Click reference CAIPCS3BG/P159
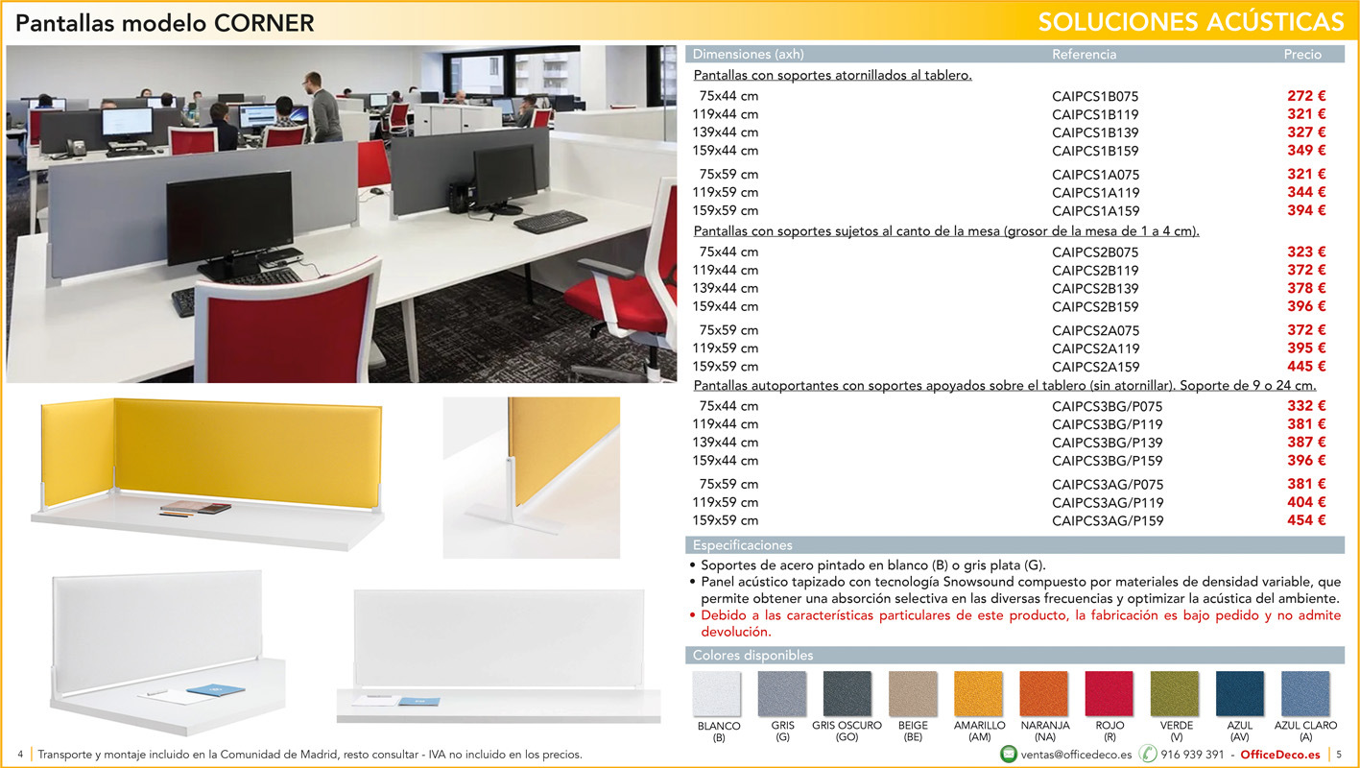The image size is (1360, 768). tap(1108, 462)
